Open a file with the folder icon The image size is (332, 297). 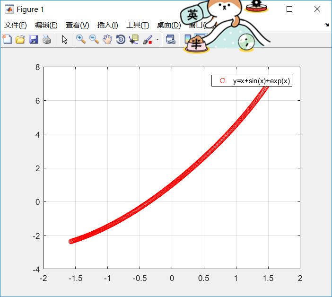[20, 40]
